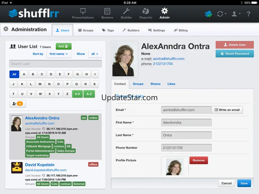Click the First Name field

pos(186,123)
